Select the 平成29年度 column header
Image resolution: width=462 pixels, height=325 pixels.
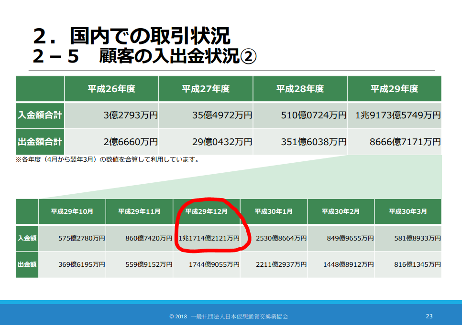pos(394,89)
